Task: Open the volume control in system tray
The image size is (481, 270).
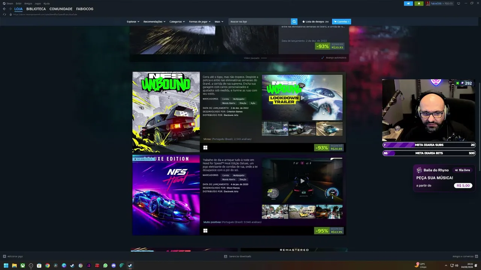Action: [457, 265]
